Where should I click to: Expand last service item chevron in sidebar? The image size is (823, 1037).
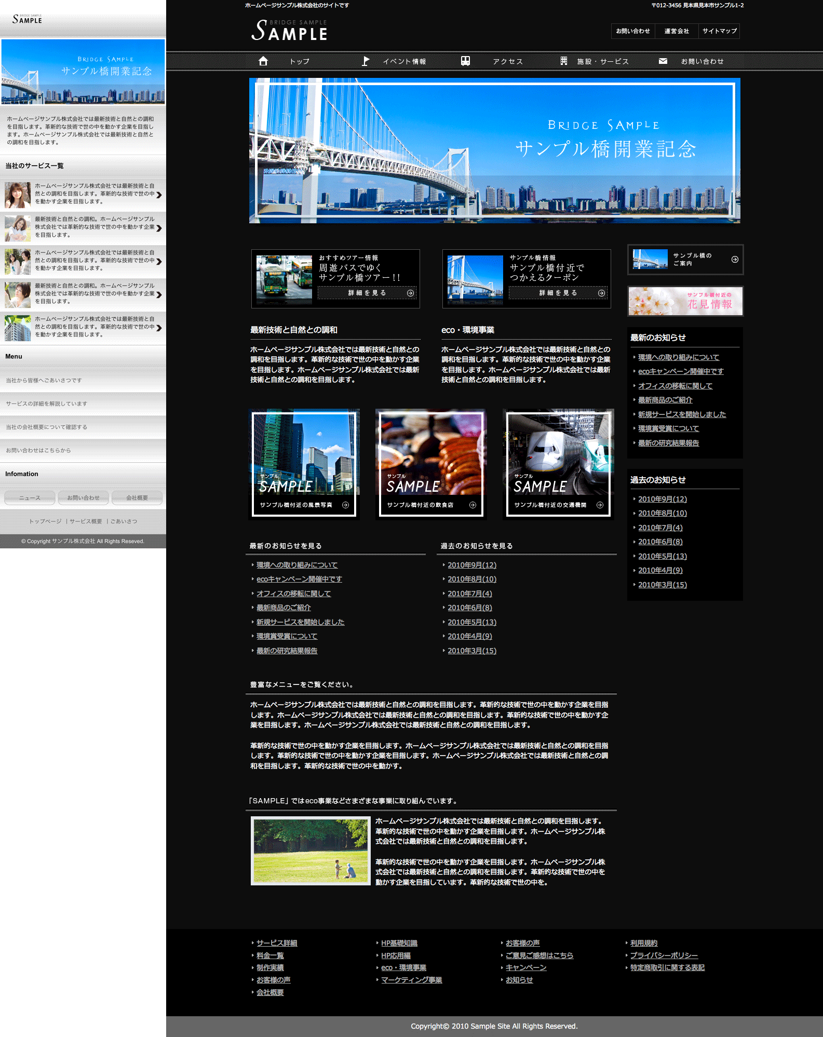159,328
